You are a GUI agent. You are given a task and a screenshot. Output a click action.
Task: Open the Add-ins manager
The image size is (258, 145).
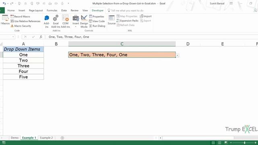[x=47, y=21]
